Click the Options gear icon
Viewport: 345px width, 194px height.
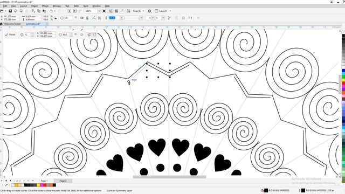pyautogui.click(x=150, y=11)
